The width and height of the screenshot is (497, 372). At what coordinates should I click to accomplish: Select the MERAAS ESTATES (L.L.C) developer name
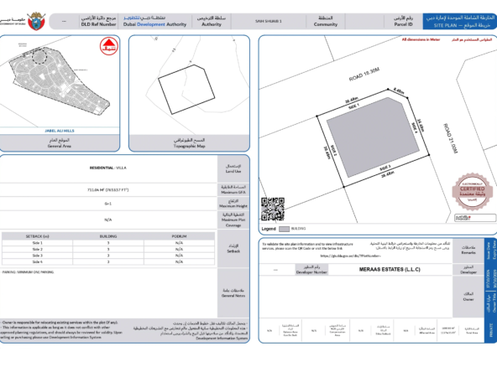click(390, 270)
